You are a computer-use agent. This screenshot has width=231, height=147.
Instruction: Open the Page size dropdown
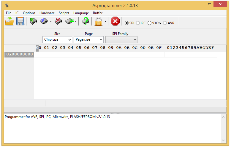(89, 39)
